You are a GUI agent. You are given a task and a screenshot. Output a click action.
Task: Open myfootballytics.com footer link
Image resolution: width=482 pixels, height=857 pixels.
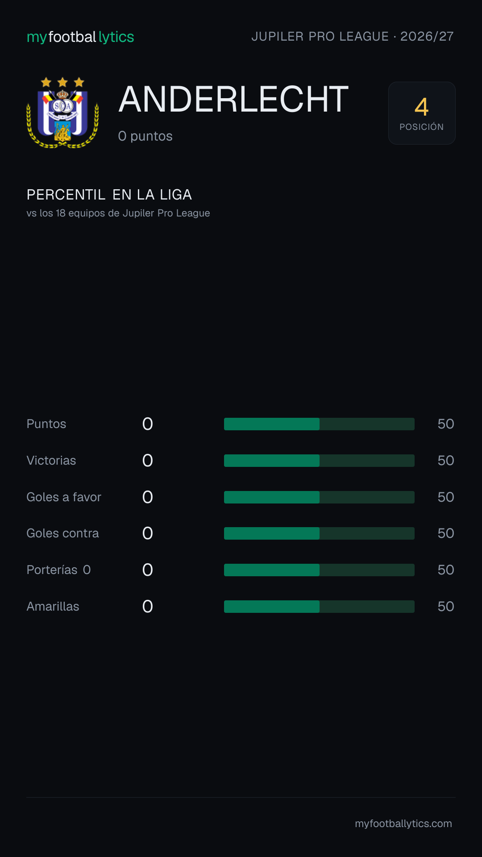tap(403, 824)
